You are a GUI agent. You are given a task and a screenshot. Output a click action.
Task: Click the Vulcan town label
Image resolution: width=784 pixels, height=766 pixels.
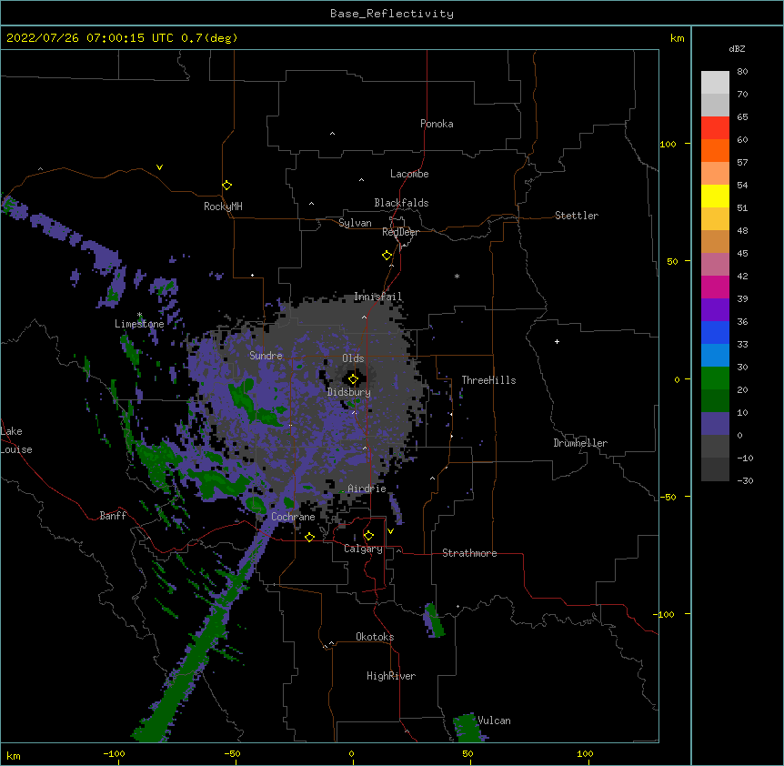[494, 721]
